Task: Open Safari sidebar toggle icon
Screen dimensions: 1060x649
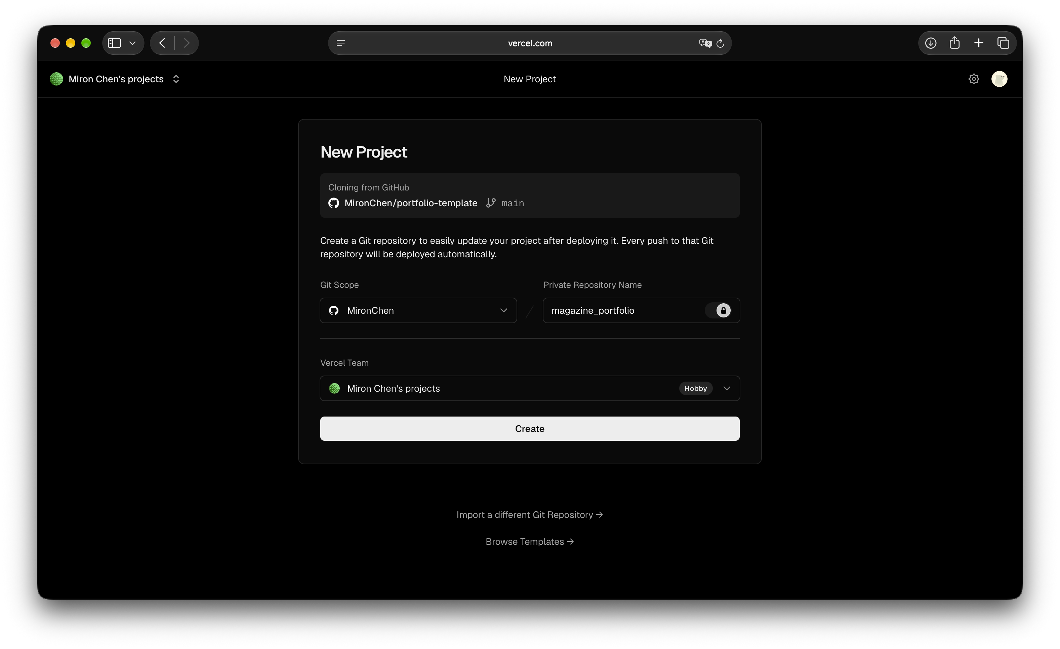Action: [x=114, y=43]
